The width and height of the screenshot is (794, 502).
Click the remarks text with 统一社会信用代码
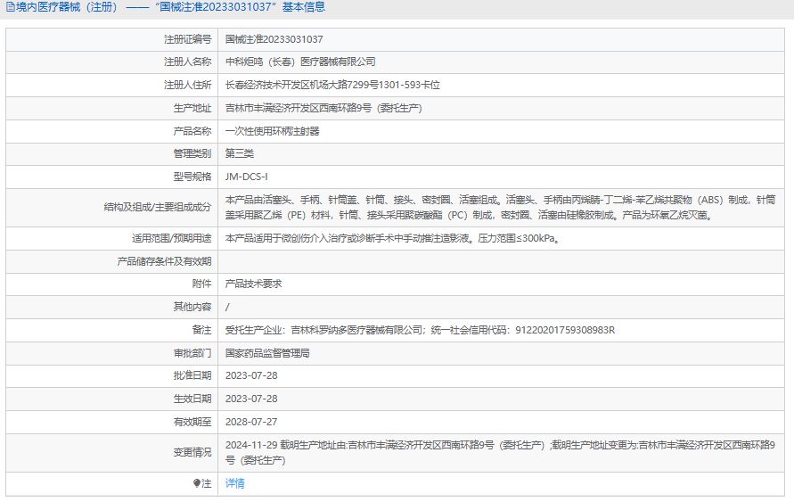(420, 330)
